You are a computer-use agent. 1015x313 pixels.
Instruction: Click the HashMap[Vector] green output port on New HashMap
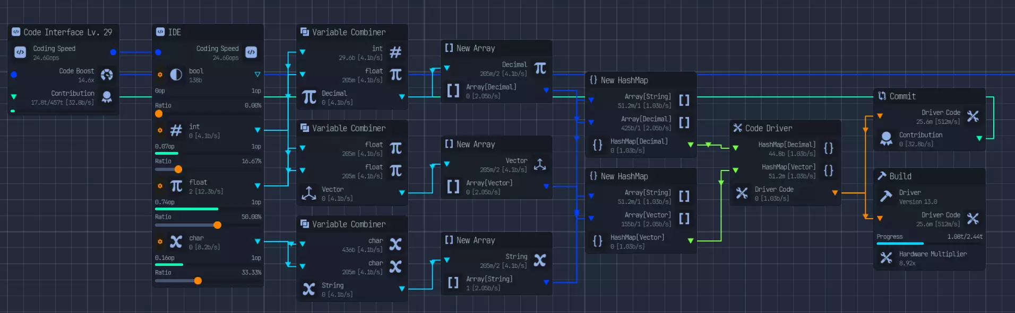(691, 241)
